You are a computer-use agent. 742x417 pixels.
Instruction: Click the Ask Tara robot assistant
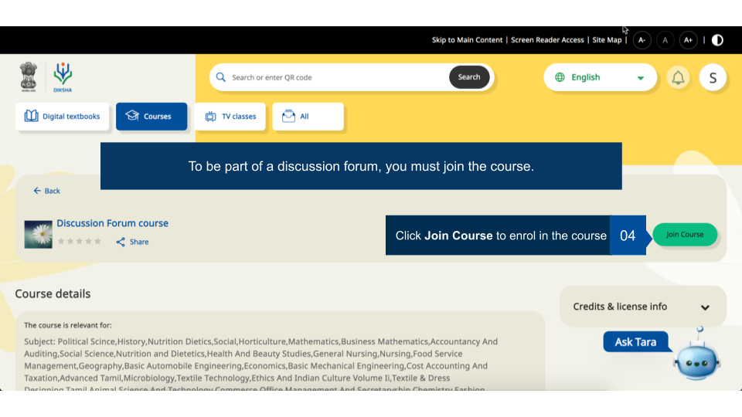(x=696, y=358)
